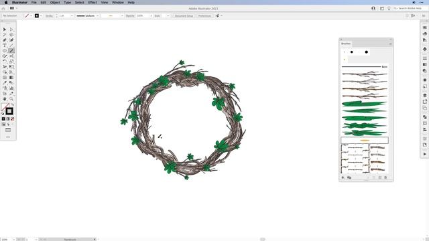Open the Style dropdown
This screenshot has width=429, height=241.
168,16
